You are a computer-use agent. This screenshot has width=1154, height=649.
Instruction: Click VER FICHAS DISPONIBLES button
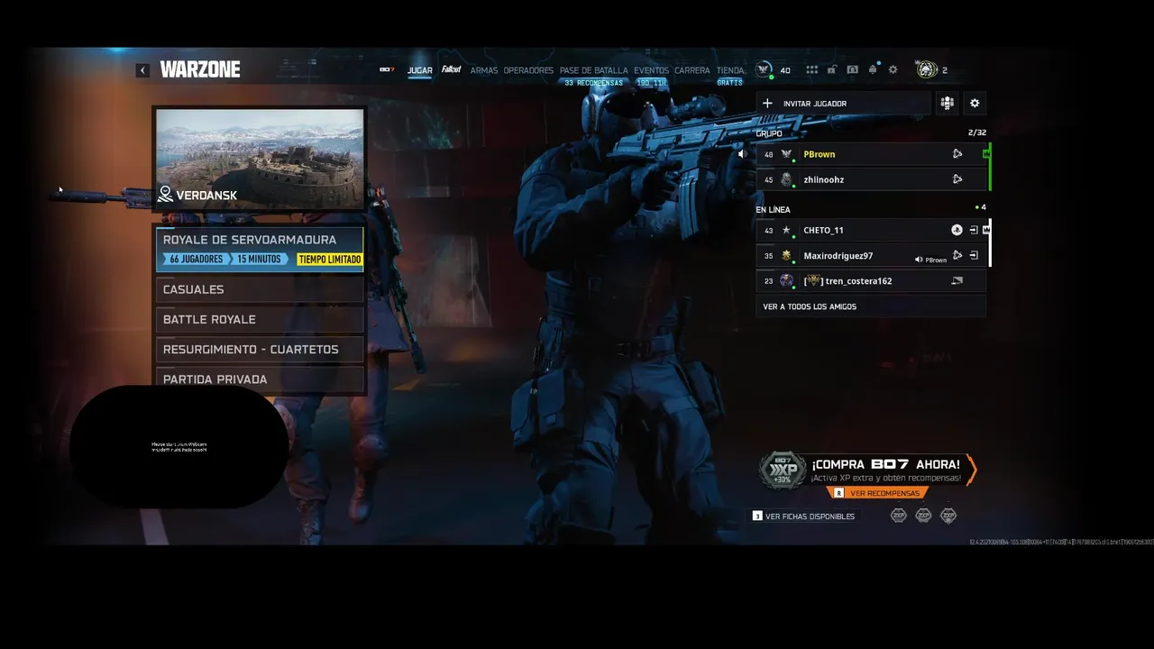click(x=804, y=516)
